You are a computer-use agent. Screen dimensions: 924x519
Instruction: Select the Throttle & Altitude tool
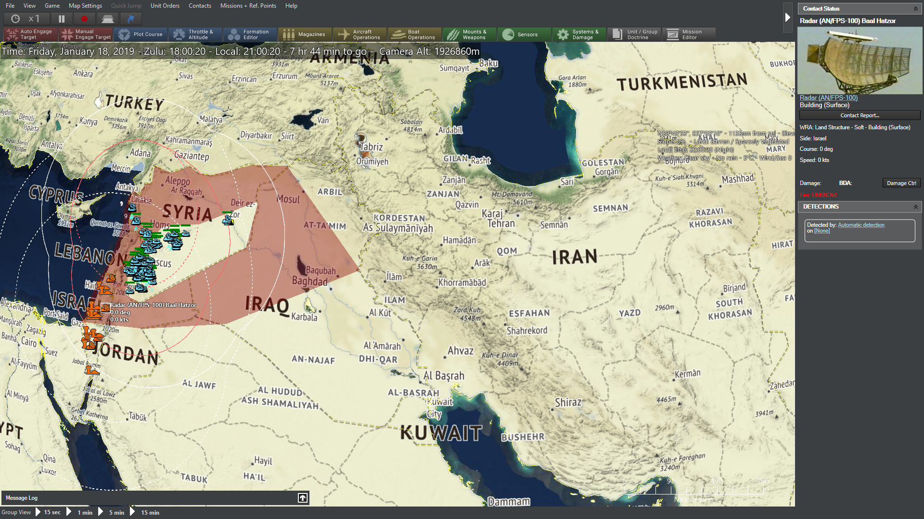click(x=195, y=34)
